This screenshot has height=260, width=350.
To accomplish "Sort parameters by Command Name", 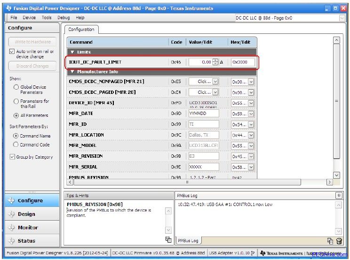I will coord(16,136).
